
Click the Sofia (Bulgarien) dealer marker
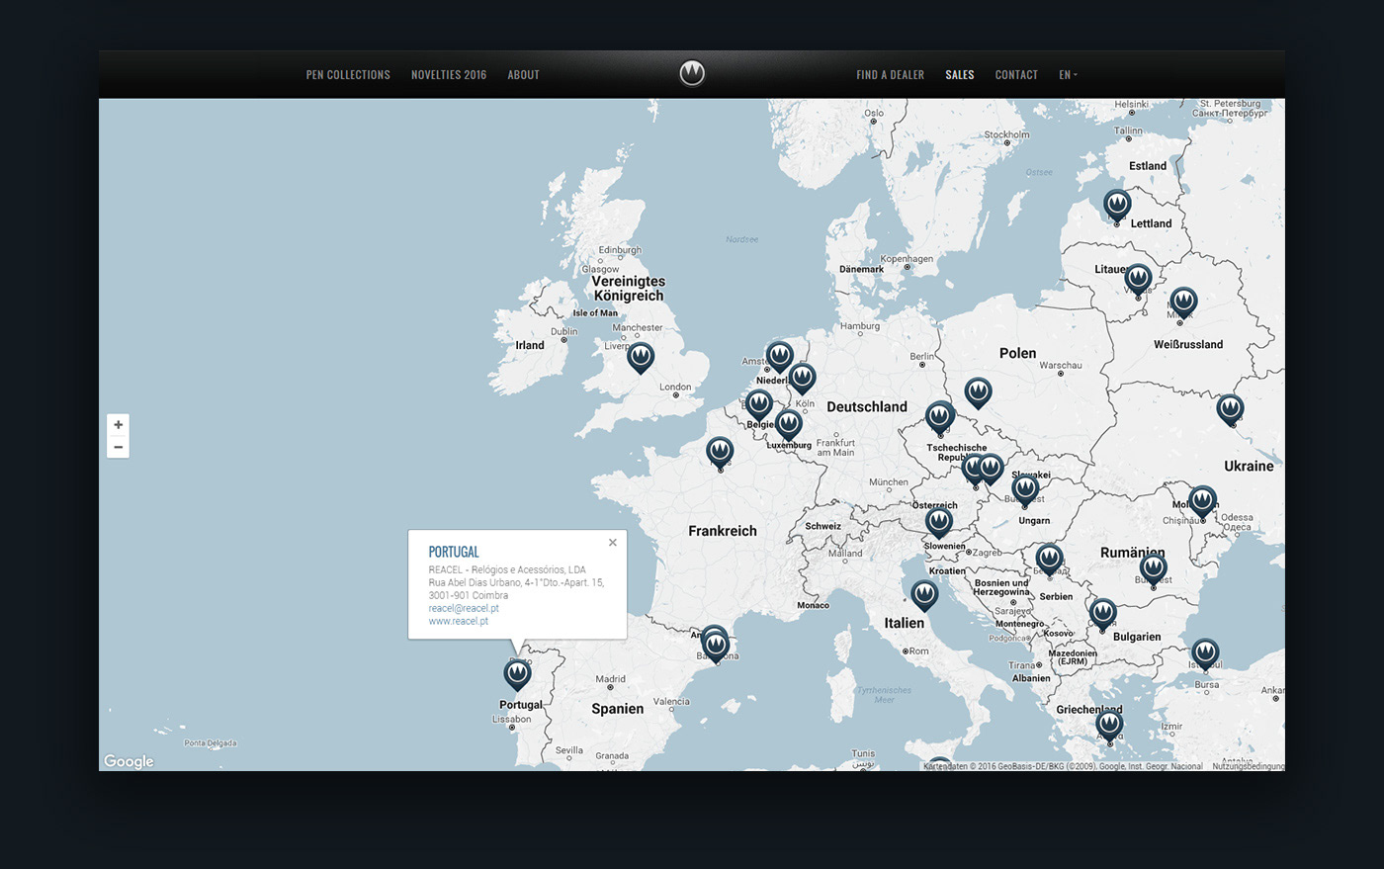point(1102,614)
